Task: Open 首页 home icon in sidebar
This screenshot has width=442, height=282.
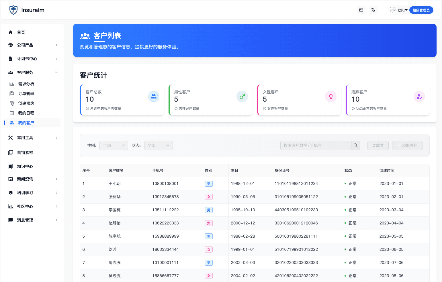Action: (x=11, y=32)
